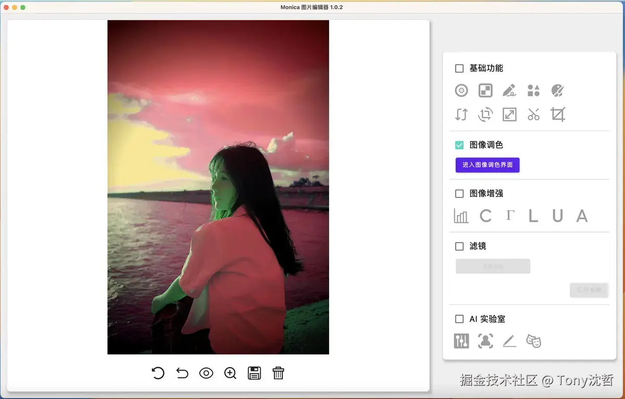This screenshot has width=625, height=399.
Task: Apply the gamma Γ correction icon
Action: tap(510, 216)
